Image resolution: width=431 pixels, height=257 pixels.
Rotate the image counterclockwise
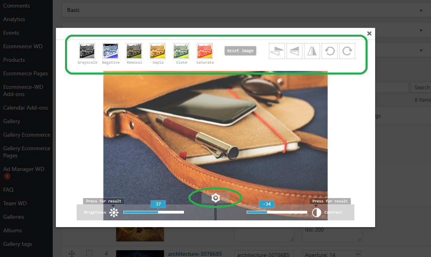tap(330, 51)
